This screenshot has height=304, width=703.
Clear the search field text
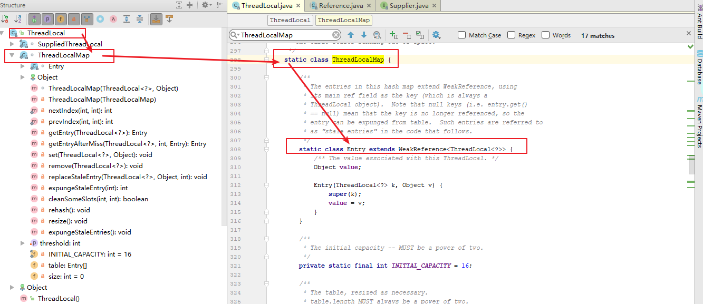click(336, 35)
